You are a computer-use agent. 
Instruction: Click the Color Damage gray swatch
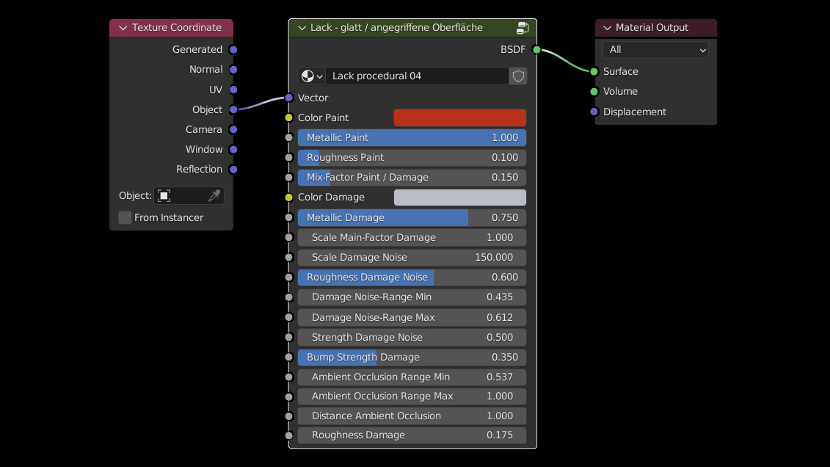pyautogui.click(x=459, y=198)
